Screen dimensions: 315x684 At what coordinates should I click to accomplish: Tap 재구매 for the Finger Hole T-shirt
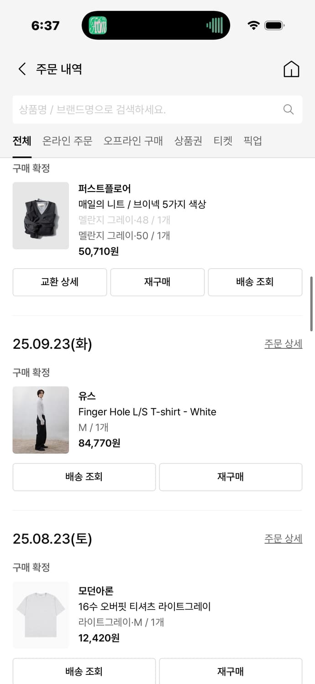[x=230, y=477]
